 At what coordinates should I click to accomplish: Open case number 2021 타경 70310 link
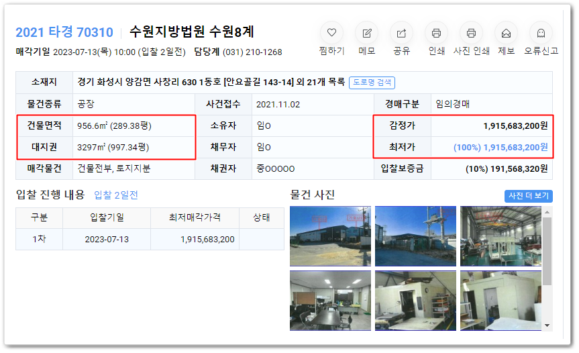(64, 32)
